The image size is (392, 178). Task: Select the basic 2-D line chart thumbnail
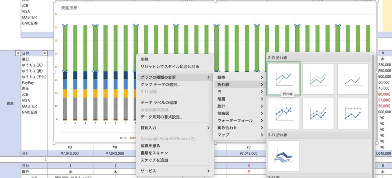coord(284,78)
